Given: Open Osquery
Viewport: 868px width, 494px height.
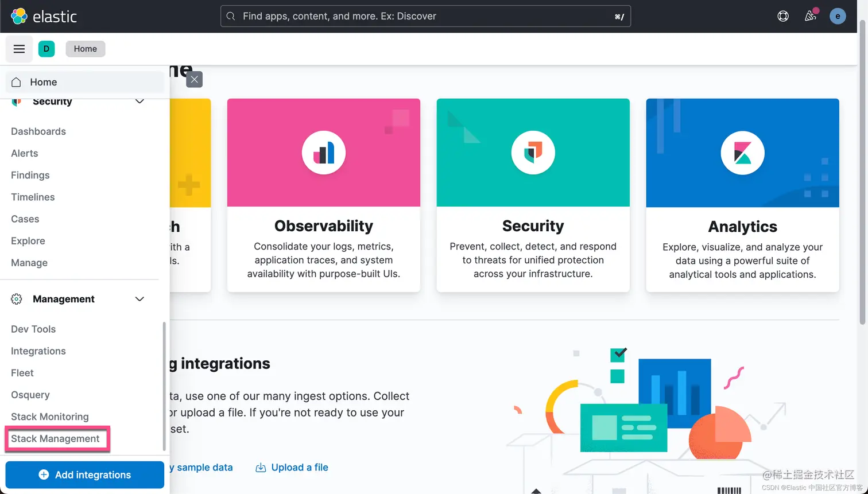Looking at the screenshot, I should [30, 395].
